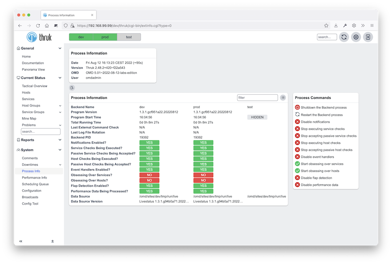This screenshot has width=392, height=264.
Task: Click the Thruk logo
Action: click(39, 37)
